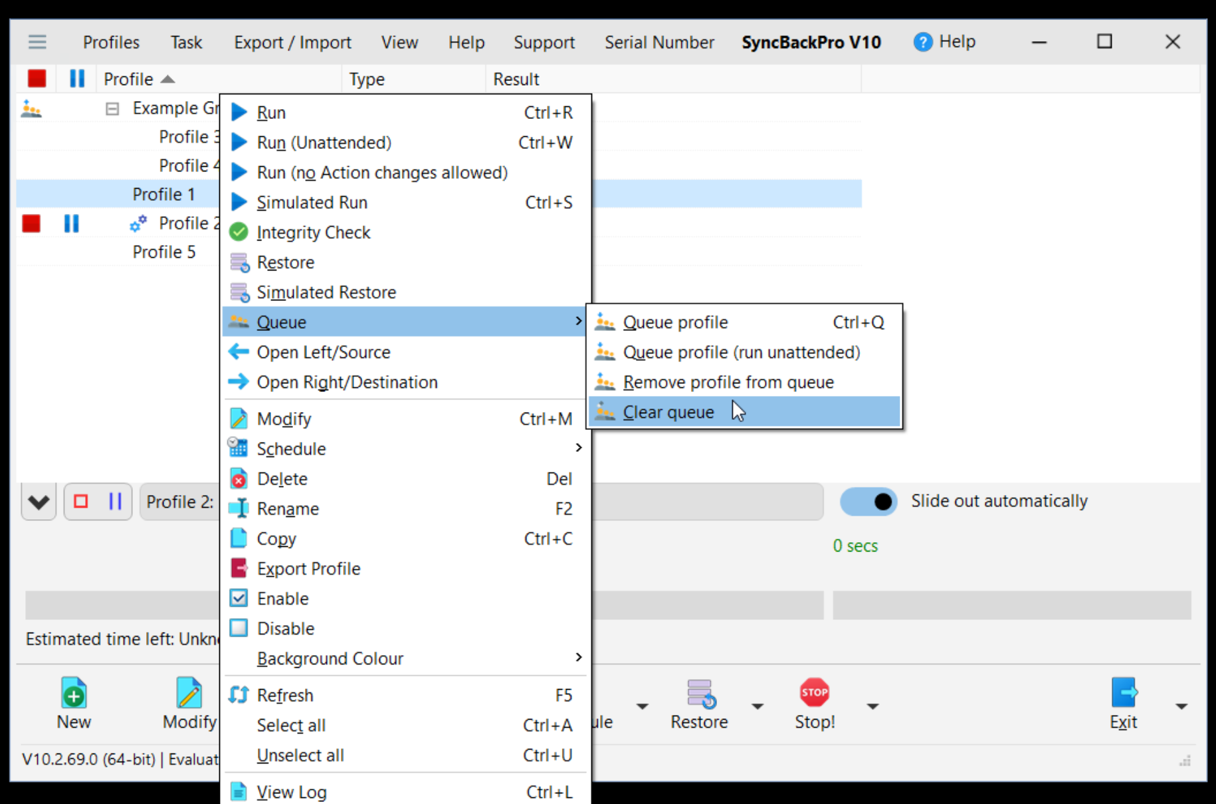Select the Profile 1 row
The height and width of the screenshot is (804, 1216).
pos(164,194)
